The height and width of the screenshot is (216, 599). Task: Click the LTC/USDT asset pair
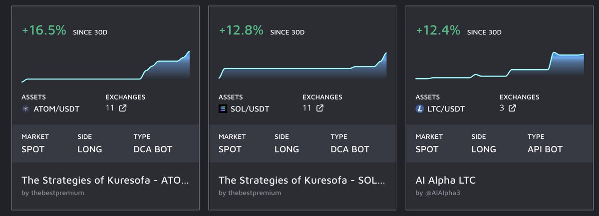pos(447,108)
